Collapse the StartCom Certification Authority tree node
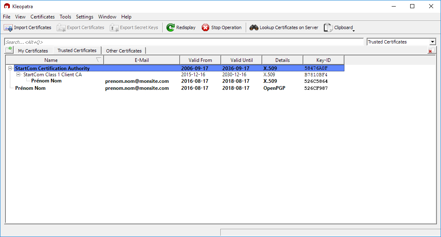This screenshot has width=441, height=237. (x=10, y=68)
